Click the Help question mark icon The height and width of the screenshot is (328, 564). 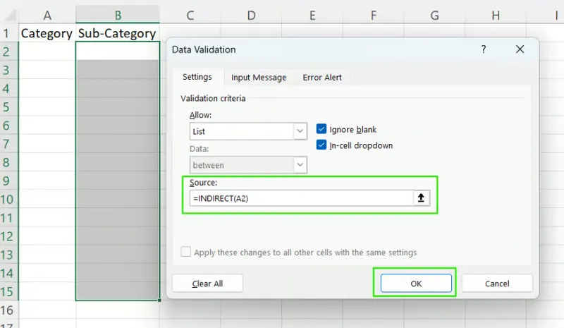tap(484, 49)
